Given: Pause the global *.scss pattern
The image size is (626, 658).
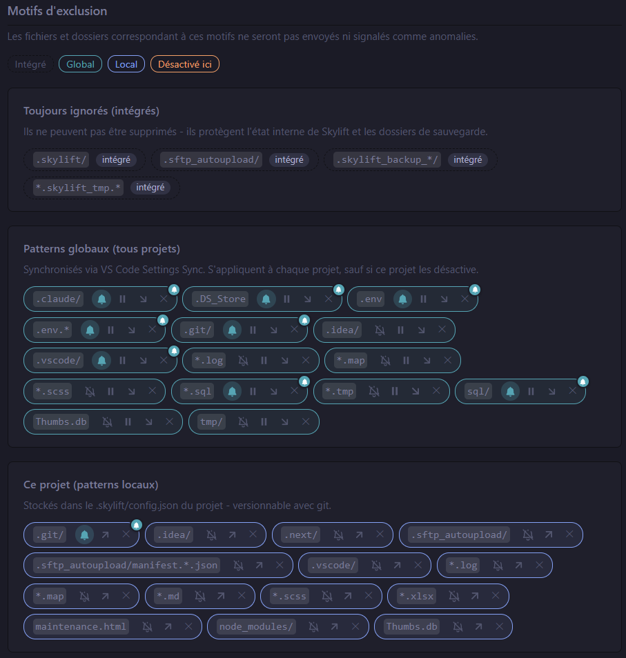Looking at the screenshot, I should pos(111,392).
